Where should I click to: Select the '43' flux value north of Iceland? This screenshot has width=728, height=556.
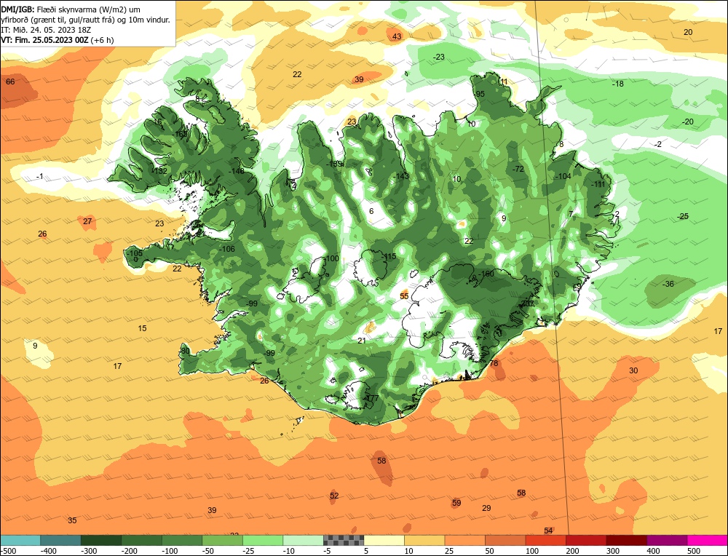click(x=397, y=36)
